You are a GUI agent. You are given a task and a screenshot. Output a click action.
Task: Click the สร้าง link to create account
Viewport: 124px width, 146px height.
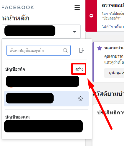pos(79,69)
